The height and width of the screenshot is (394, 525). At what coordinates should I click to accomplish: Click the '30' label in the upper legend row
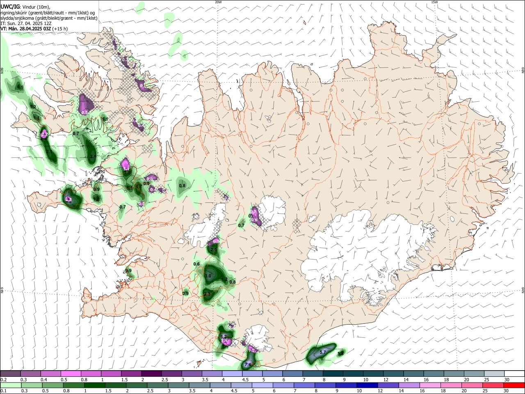[x=507, y=380]
